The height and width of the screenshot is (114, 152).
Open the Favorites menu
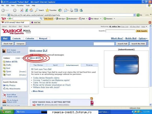coord(20,5)
